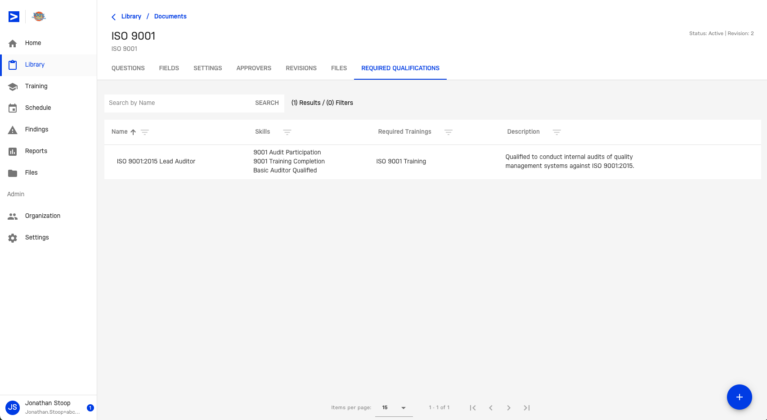Switch to the Revisions tab
Viewport: 767px width, 420px height.
coord(301,68)
